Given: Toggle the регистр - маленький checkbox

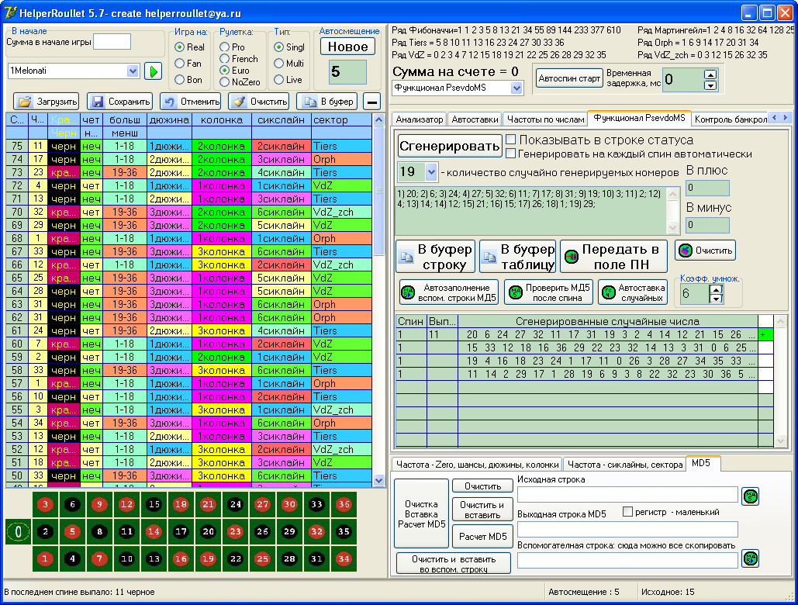Looking at the screenshot, I should click(629, 512).
